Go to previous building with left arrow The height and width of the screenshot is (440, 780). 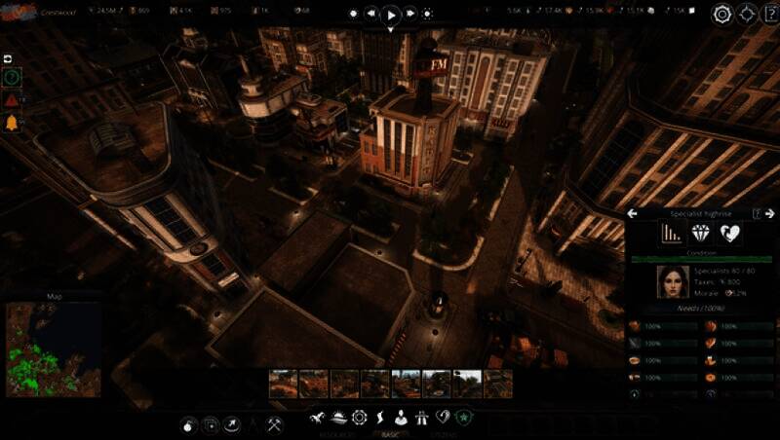tap(632, 213)
